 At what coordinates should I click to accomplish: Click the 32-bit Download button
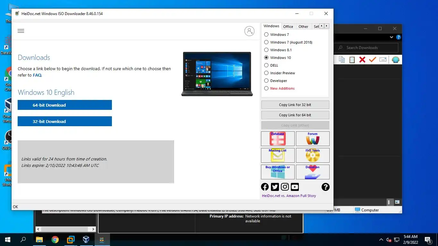point(65,121)
